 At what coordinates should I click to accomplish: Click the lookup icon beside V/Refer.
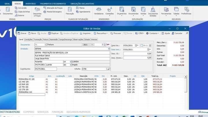coord(109,69)
